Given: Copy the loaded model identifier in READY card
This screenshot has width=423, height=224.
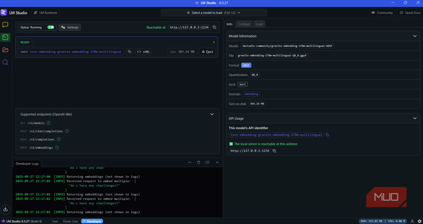Looking at the screenshot, I should 129,52.
